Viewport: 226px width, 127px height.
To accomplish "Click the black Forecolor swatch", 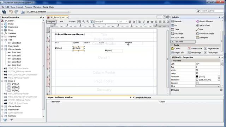I will click(197, 77).
